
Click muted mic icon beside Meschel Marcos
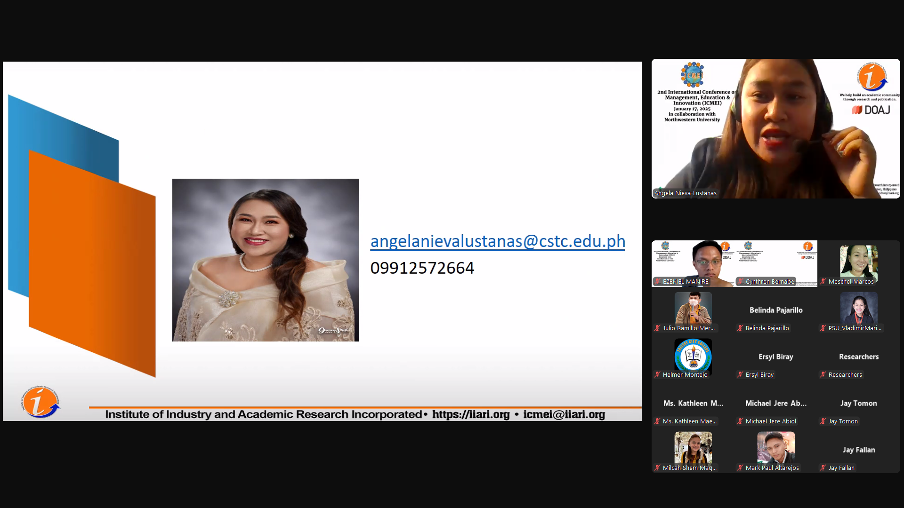[x=823, y=282]
